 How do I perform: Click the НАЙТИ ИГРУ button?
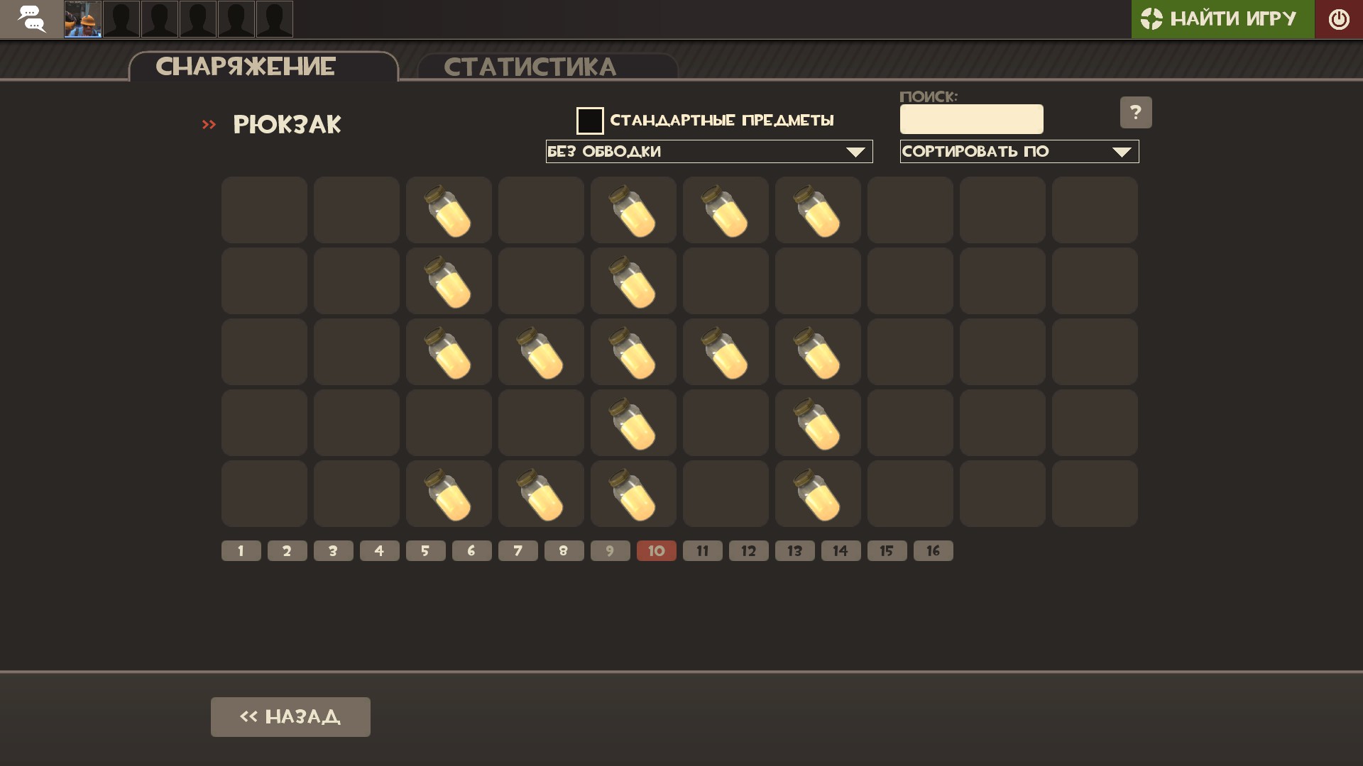tap(1222, 19)
